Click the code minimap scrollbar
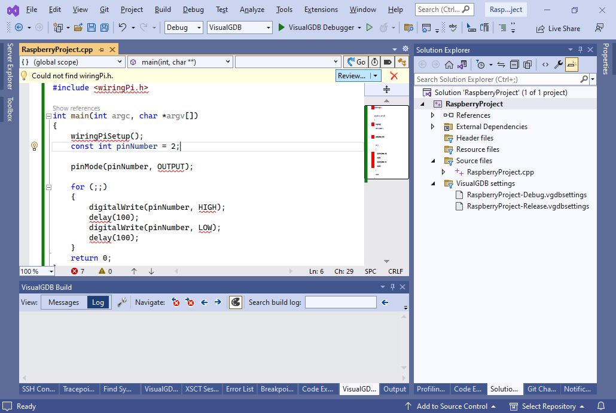Screen dimensions: 616x413 pos(386,142)
